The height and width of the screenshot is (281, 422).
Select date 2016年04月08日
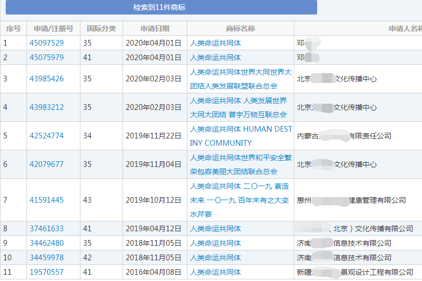pos(154,272)
